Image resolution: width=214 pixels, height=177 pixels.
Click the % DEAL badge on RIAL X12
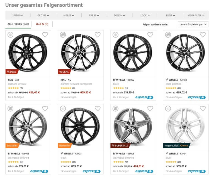coord(12,72)
